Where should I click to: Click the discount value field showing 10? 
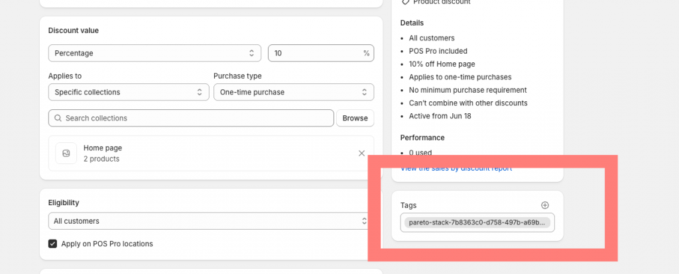pos(321,53)
